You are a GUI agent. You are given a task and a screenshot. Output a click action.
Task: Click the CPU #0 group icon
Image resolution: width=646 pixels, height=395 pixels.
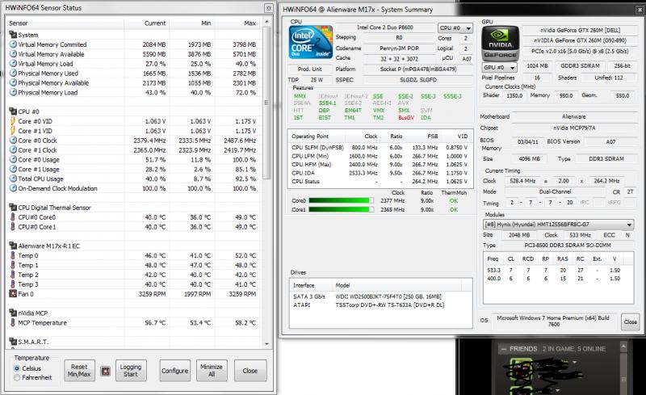pos(13,111)
